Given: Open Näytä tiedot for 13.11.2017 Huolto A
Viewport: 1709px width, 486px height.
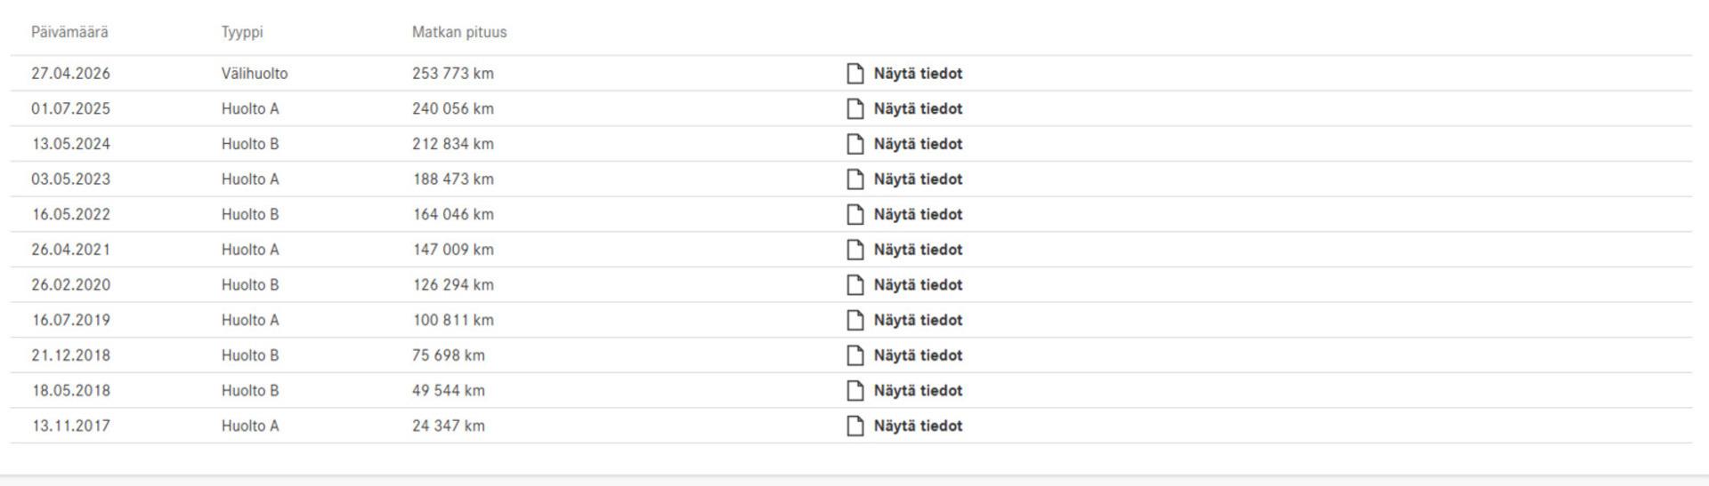Looking at the screenshot, I should point(918,426).
